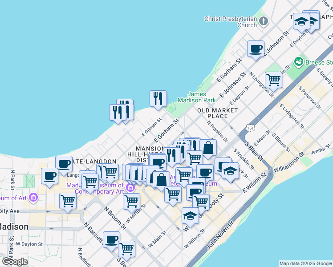Click the graduation cap marker at top right
The image size is (333, 267).
coord(302,23)
